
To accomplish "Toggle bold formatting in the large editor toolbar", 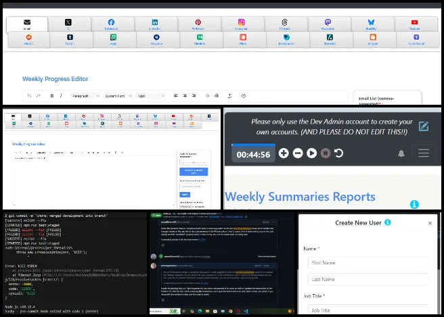I will pos(52,96).
